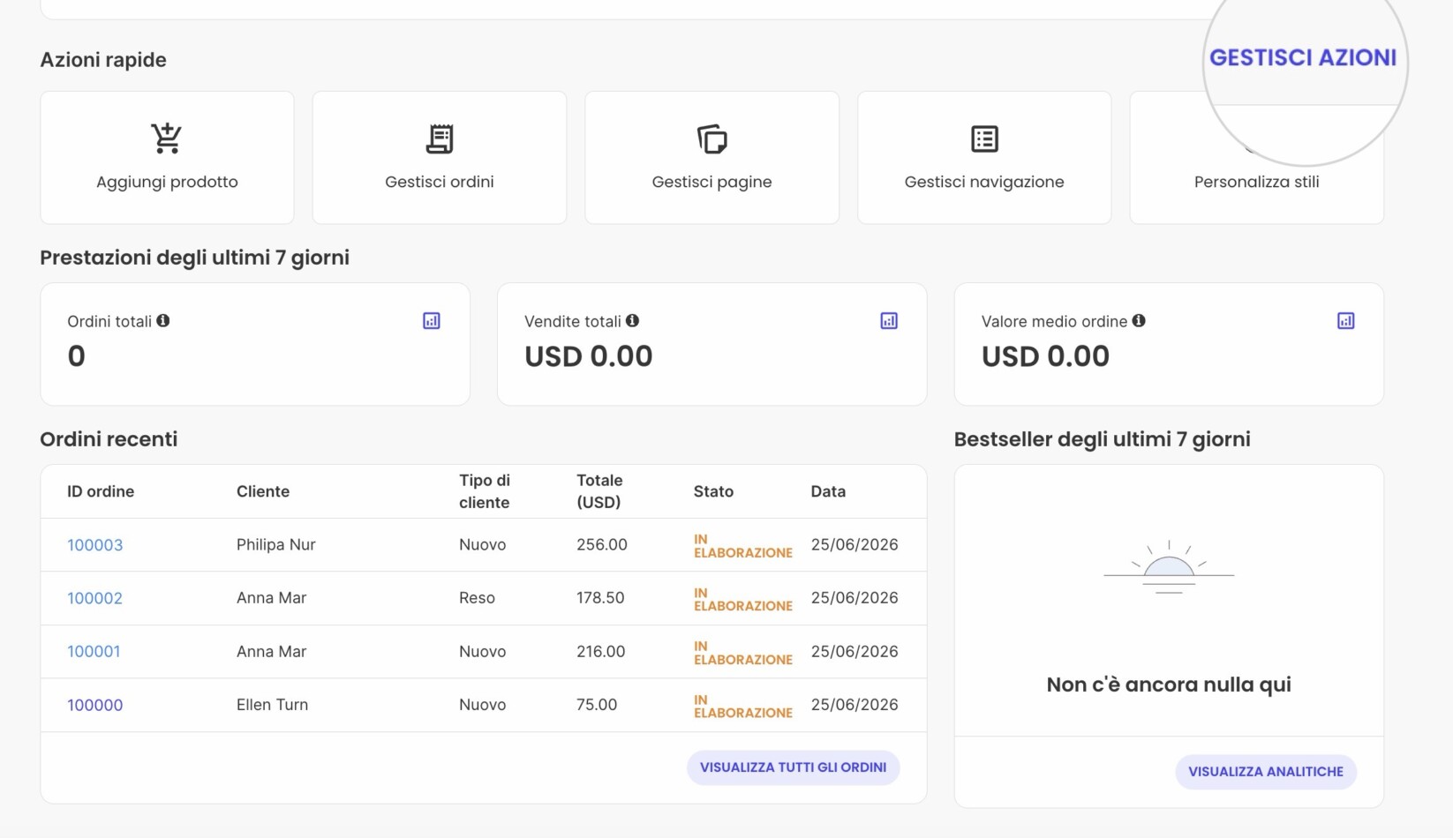Open order 100001 link

[x=94, y=652]
